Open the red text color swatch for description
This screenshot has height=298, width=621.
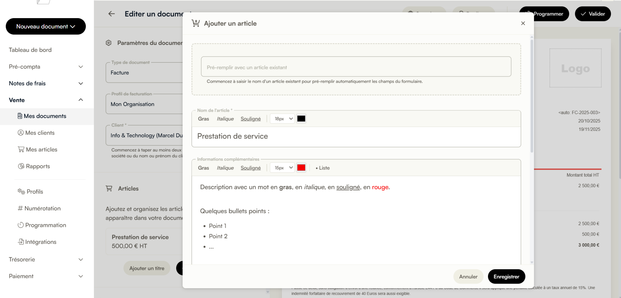click(x=301, y=168)
